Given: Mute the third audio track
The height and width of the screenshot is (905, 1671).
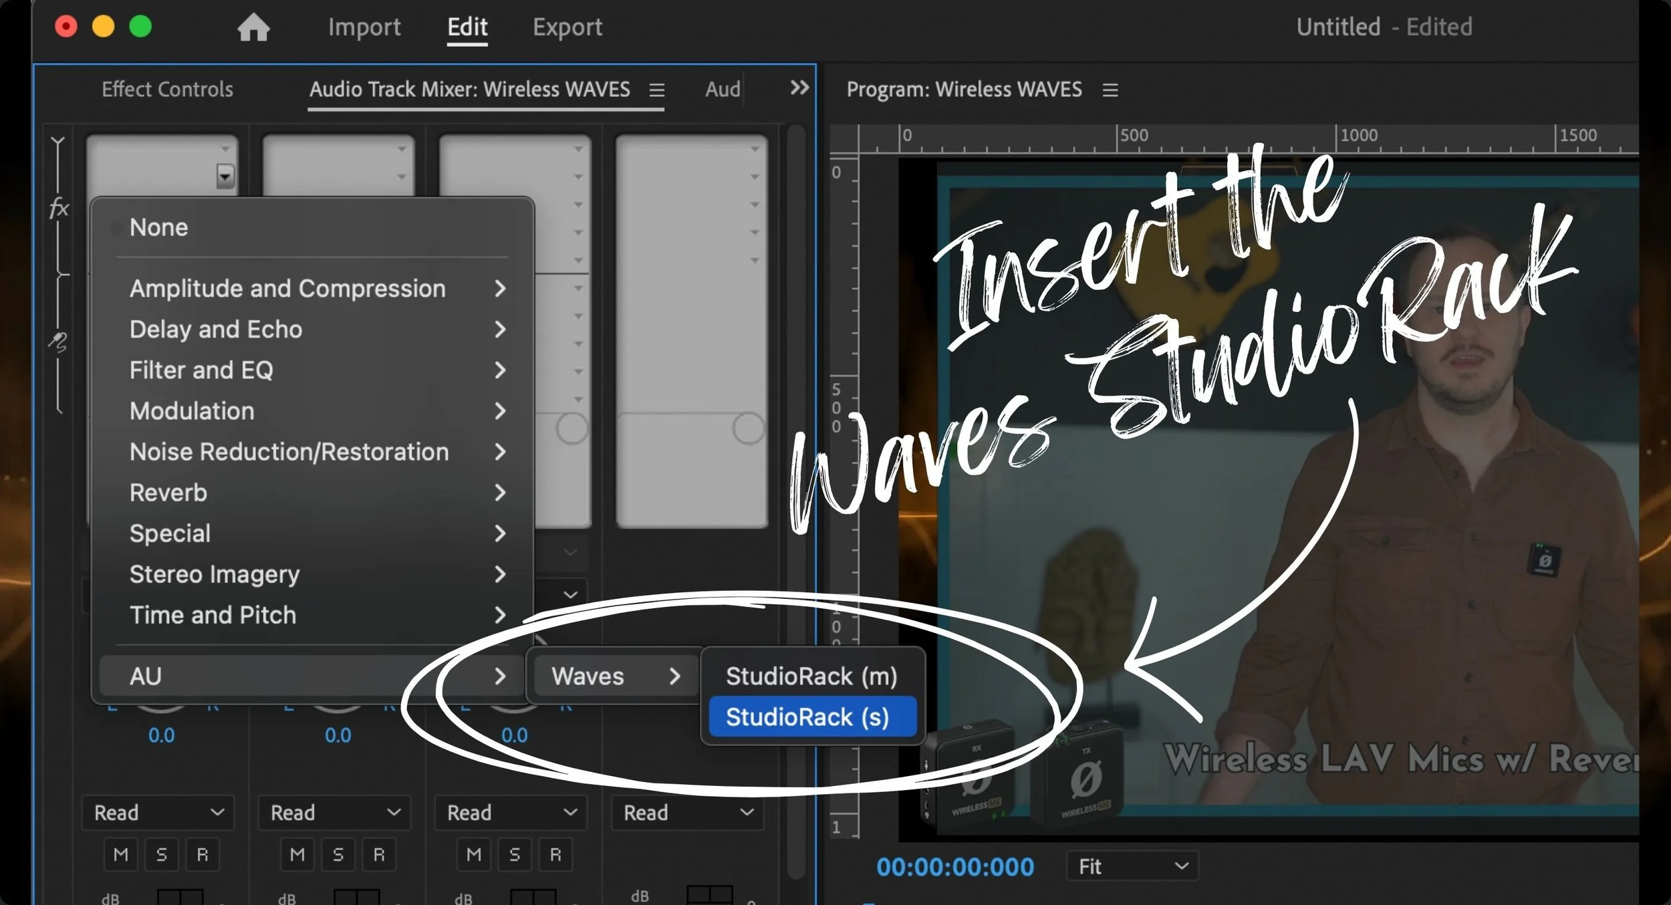Looking at the screenshot, I should pos(474,854).
